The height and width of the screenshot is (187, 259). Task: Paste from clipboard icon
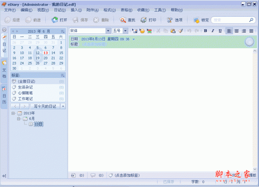173,31
